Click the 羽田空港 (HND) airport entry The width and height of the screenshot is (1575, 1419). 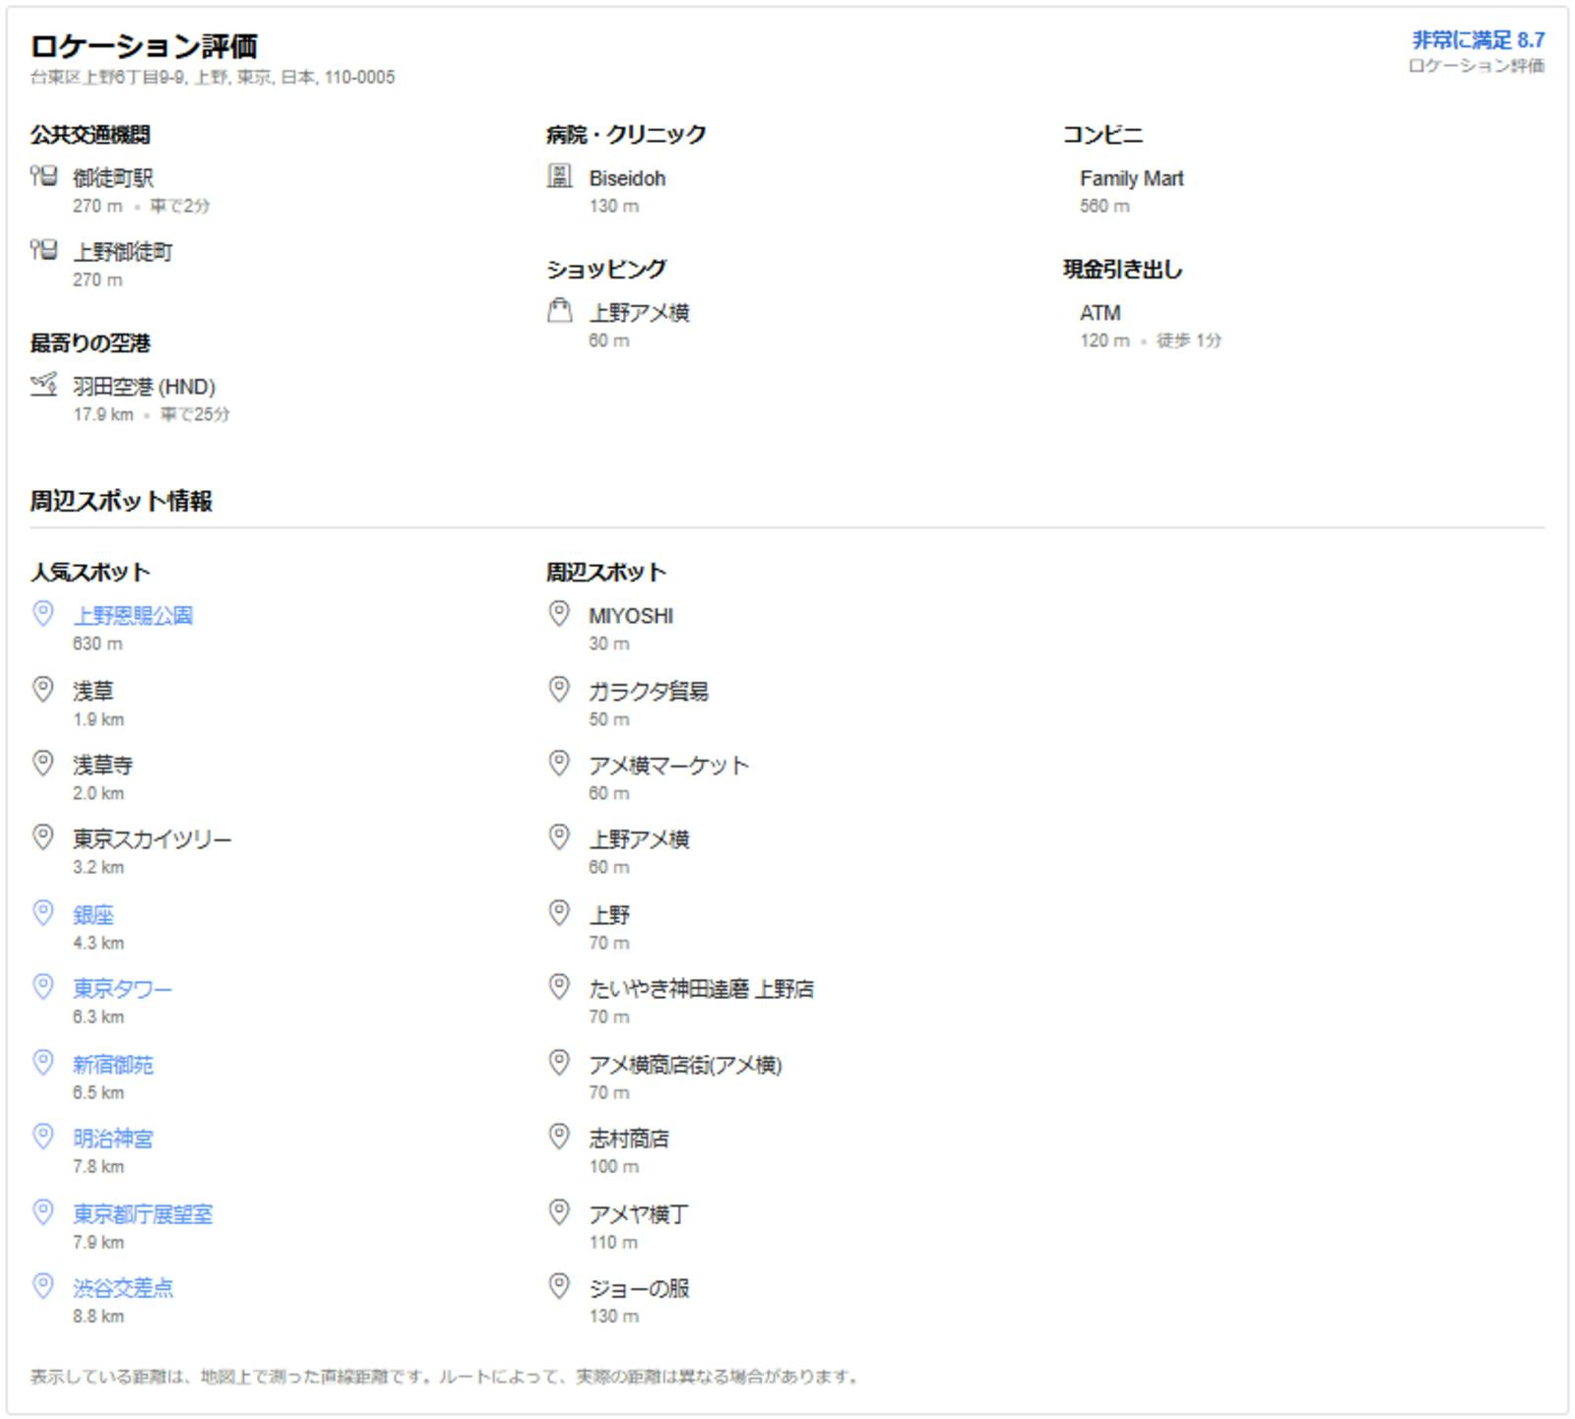[x=144, y=387]
